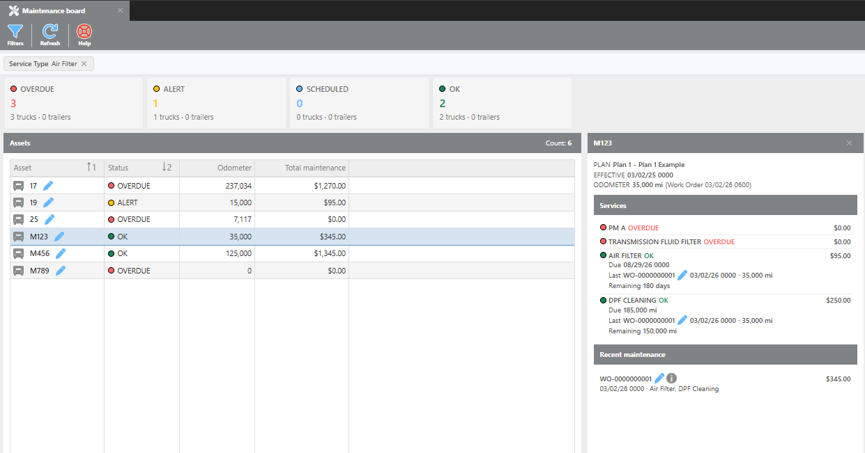Viewport: 865px width, 453px height.
Task: Click the Refresh icon
Action: tap(50, 34)
